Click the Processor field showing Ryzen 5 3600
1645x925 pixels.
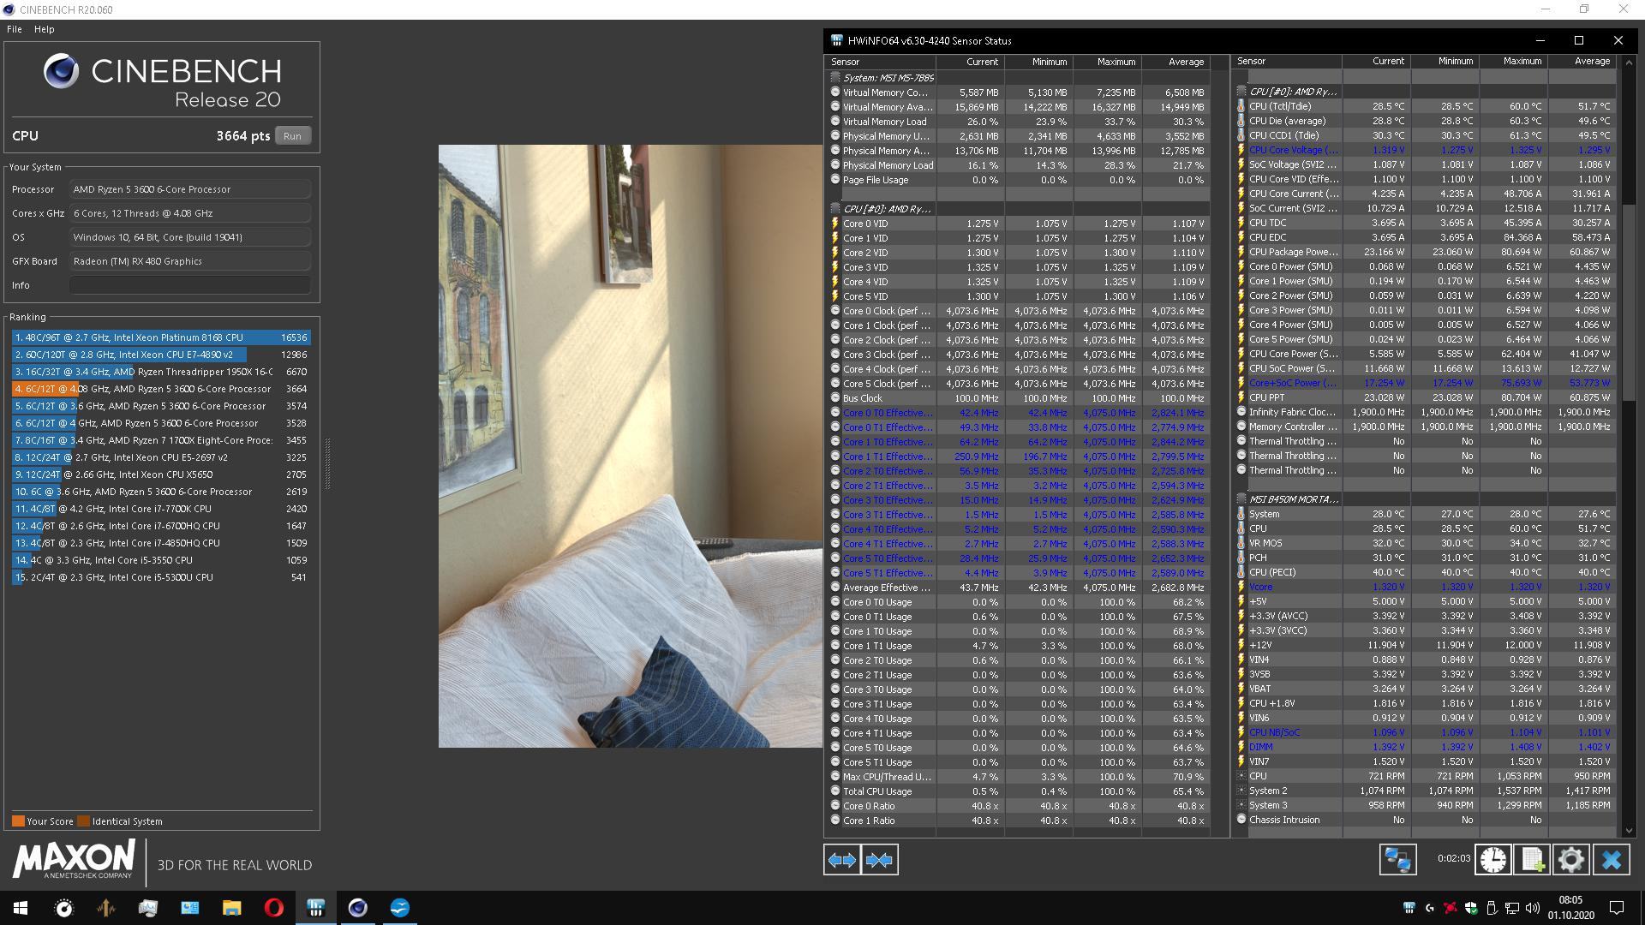click(x=189, y=189)
